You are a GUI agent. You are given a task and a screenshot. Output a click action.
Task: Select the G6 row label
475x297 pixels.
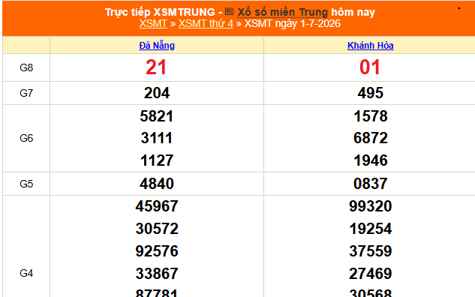26,138
